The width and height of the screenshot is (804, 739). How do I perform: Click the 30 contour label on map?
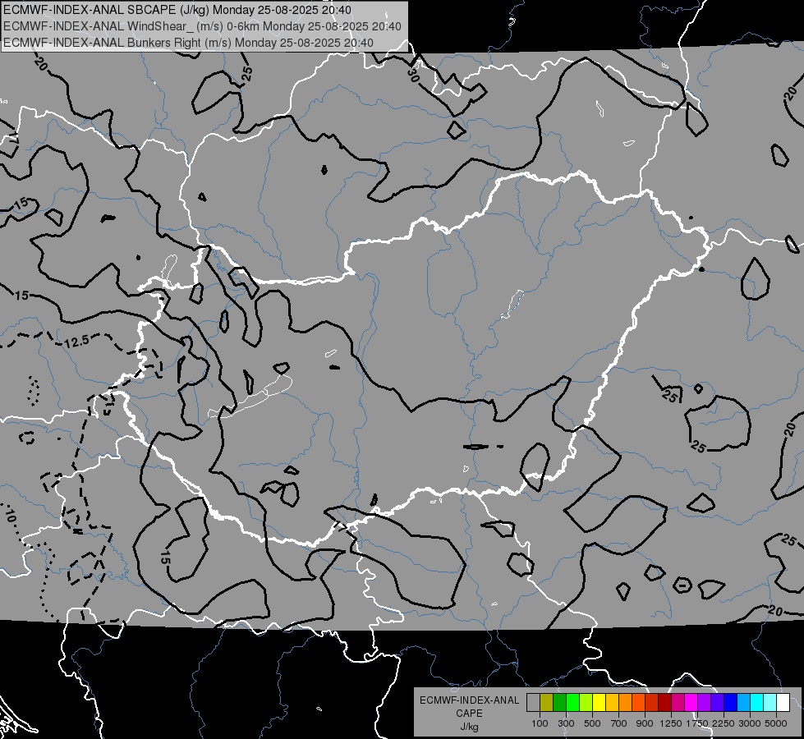(413, 76)
